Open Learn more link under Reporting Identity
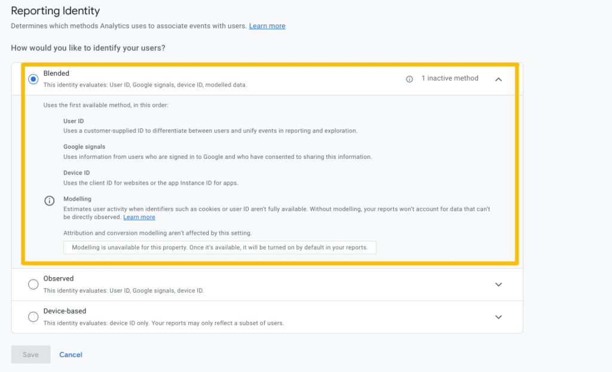 click(x=267, y=26)
